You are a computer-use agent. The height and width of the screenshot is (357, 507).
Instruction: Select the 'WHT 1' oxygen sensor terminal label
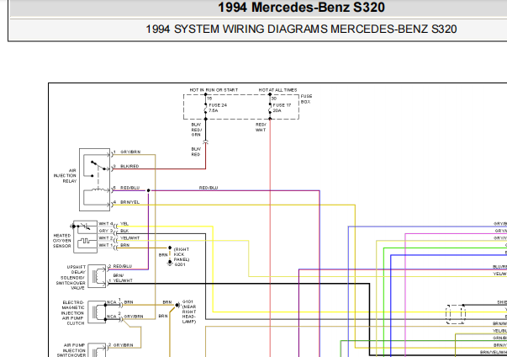coord(106,245)
